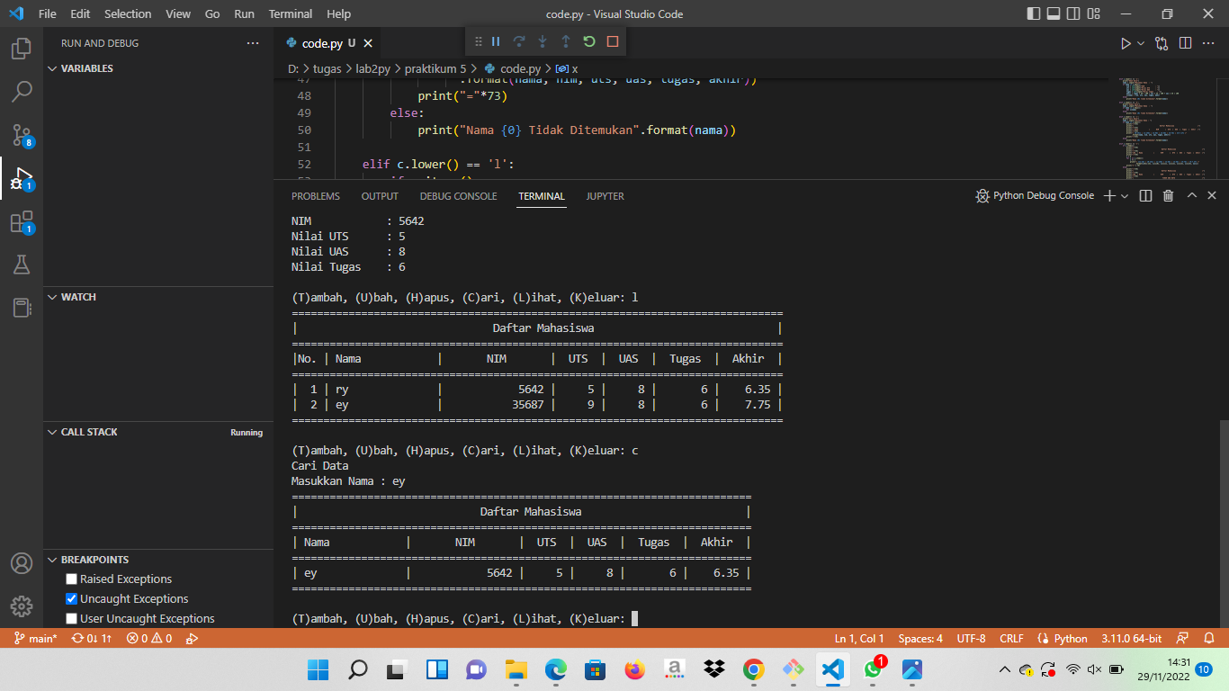Enable the User Uncaught Exceptions breakpoint

[72, 619]
